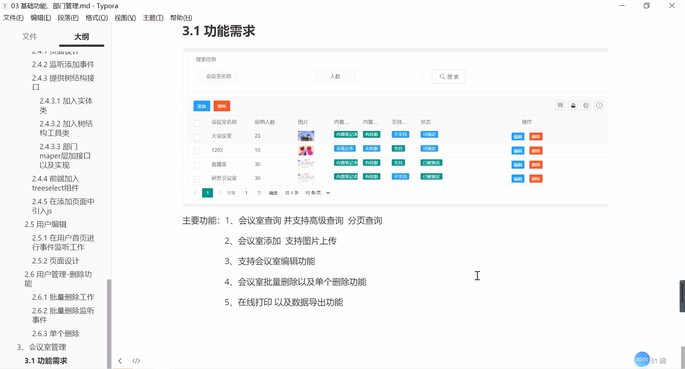
Task: Open the 10条/页 page size dropdown
Action: coord(316,192)
